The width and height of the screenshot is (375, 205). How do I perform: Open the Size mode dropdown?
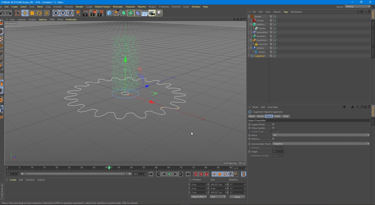coord(218,197)
